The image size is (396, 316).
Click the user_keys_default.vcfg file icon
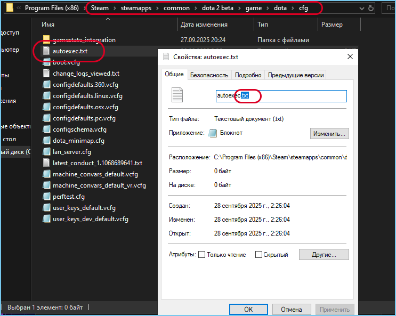tap(46, 208)
